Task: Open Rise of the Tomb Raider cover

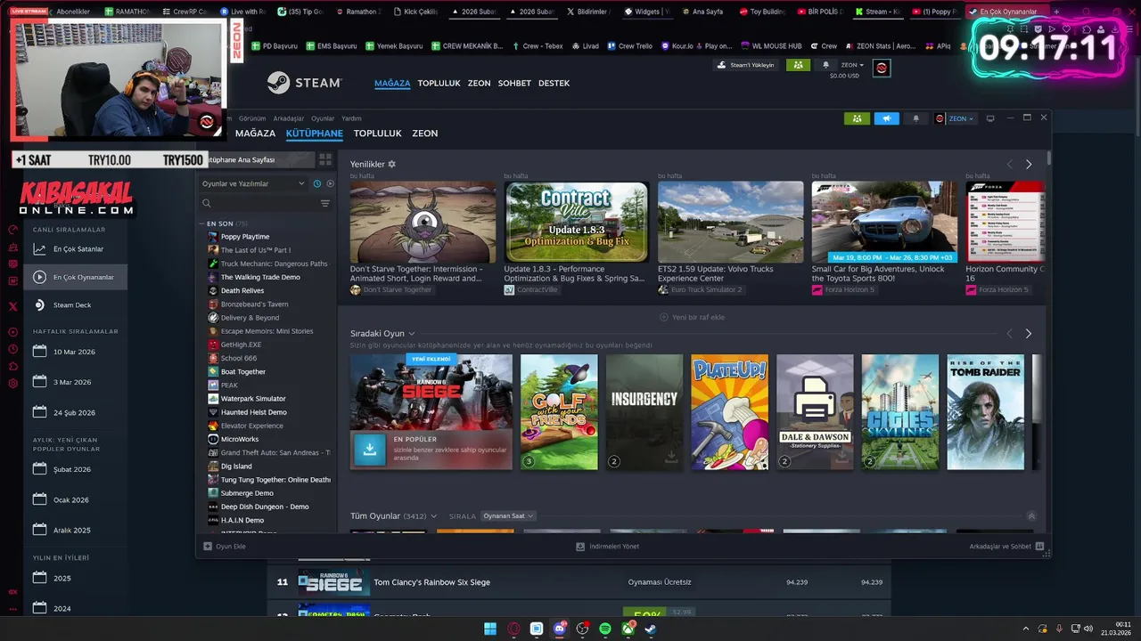Action: (985, 412)
